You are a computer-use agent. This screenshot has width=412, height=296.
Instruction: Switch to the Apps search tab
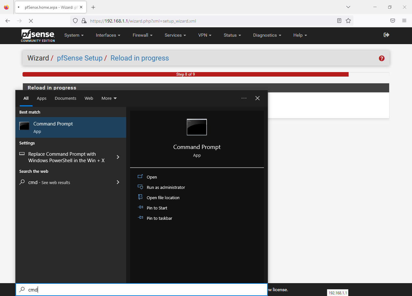tap(42, 98)
